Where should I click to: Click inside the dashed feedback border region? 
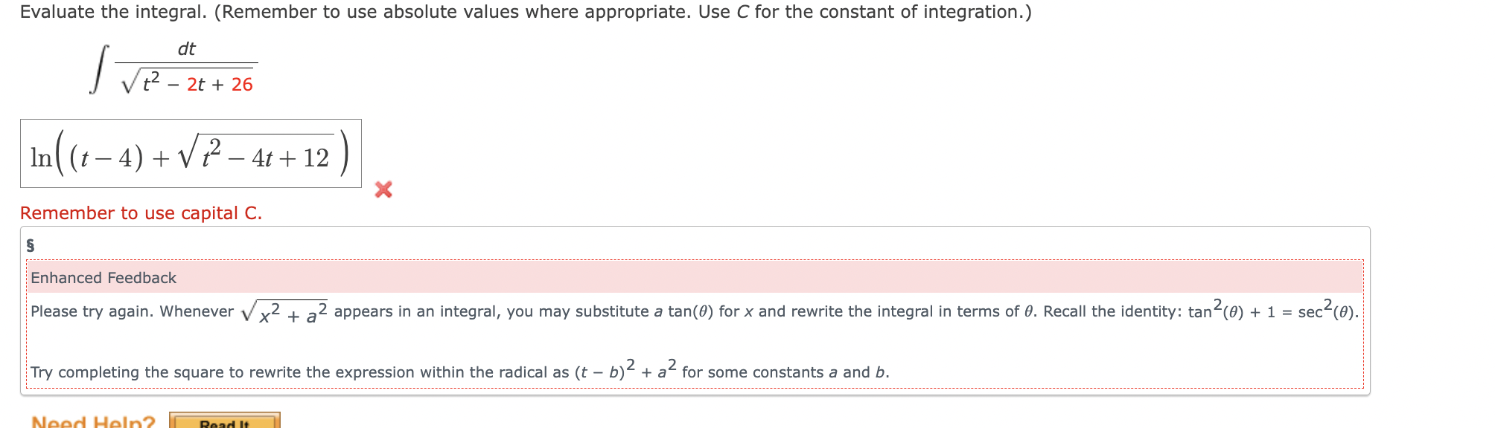point(670,342)
